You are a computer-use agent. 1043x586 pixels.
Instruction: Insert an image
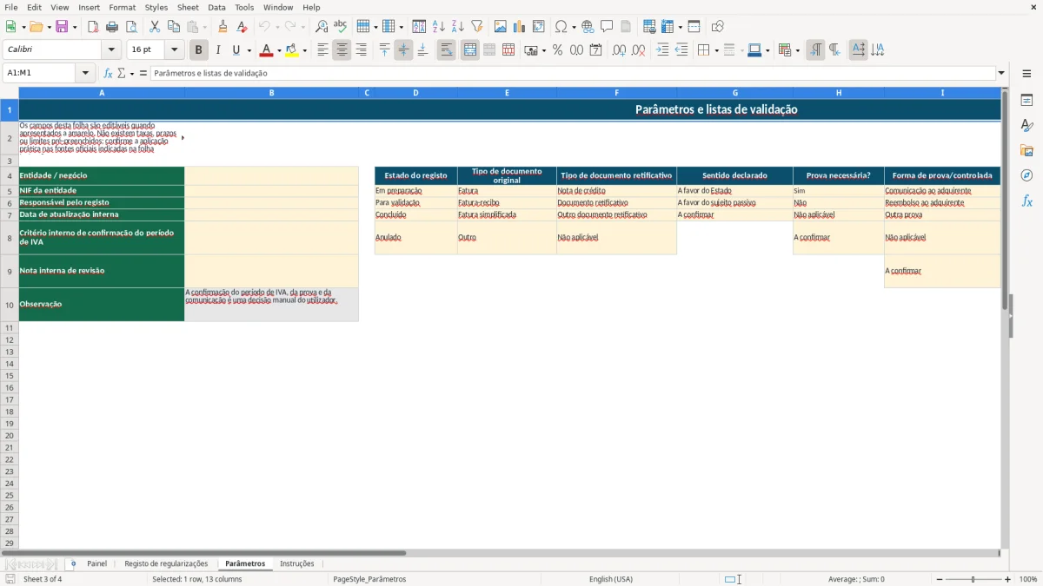tap(501, 27)
